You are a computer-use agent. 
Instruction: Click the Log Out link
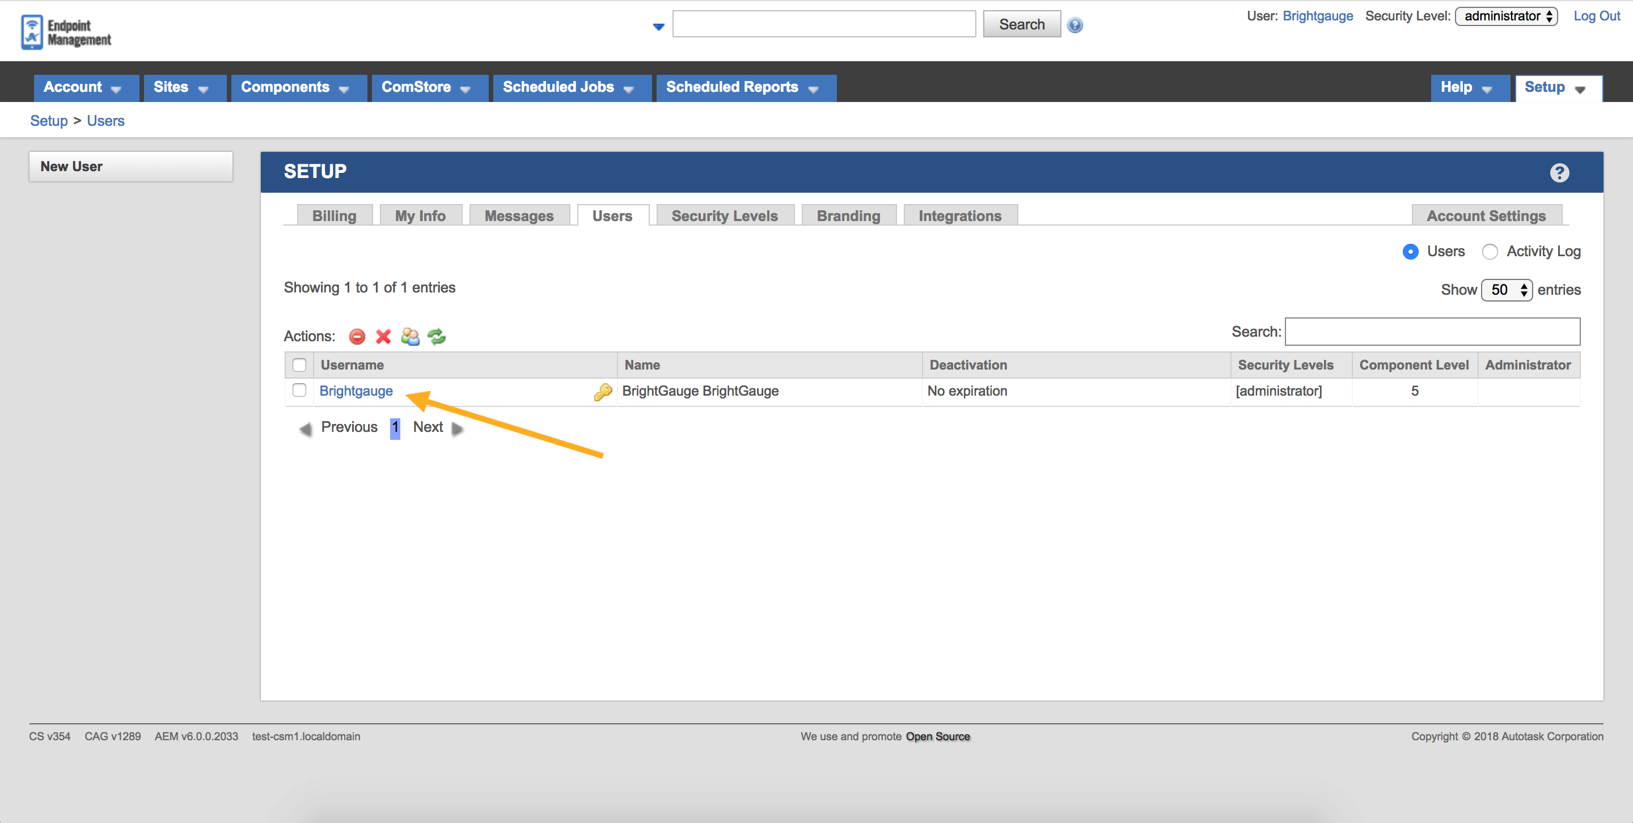point(1597,16)
